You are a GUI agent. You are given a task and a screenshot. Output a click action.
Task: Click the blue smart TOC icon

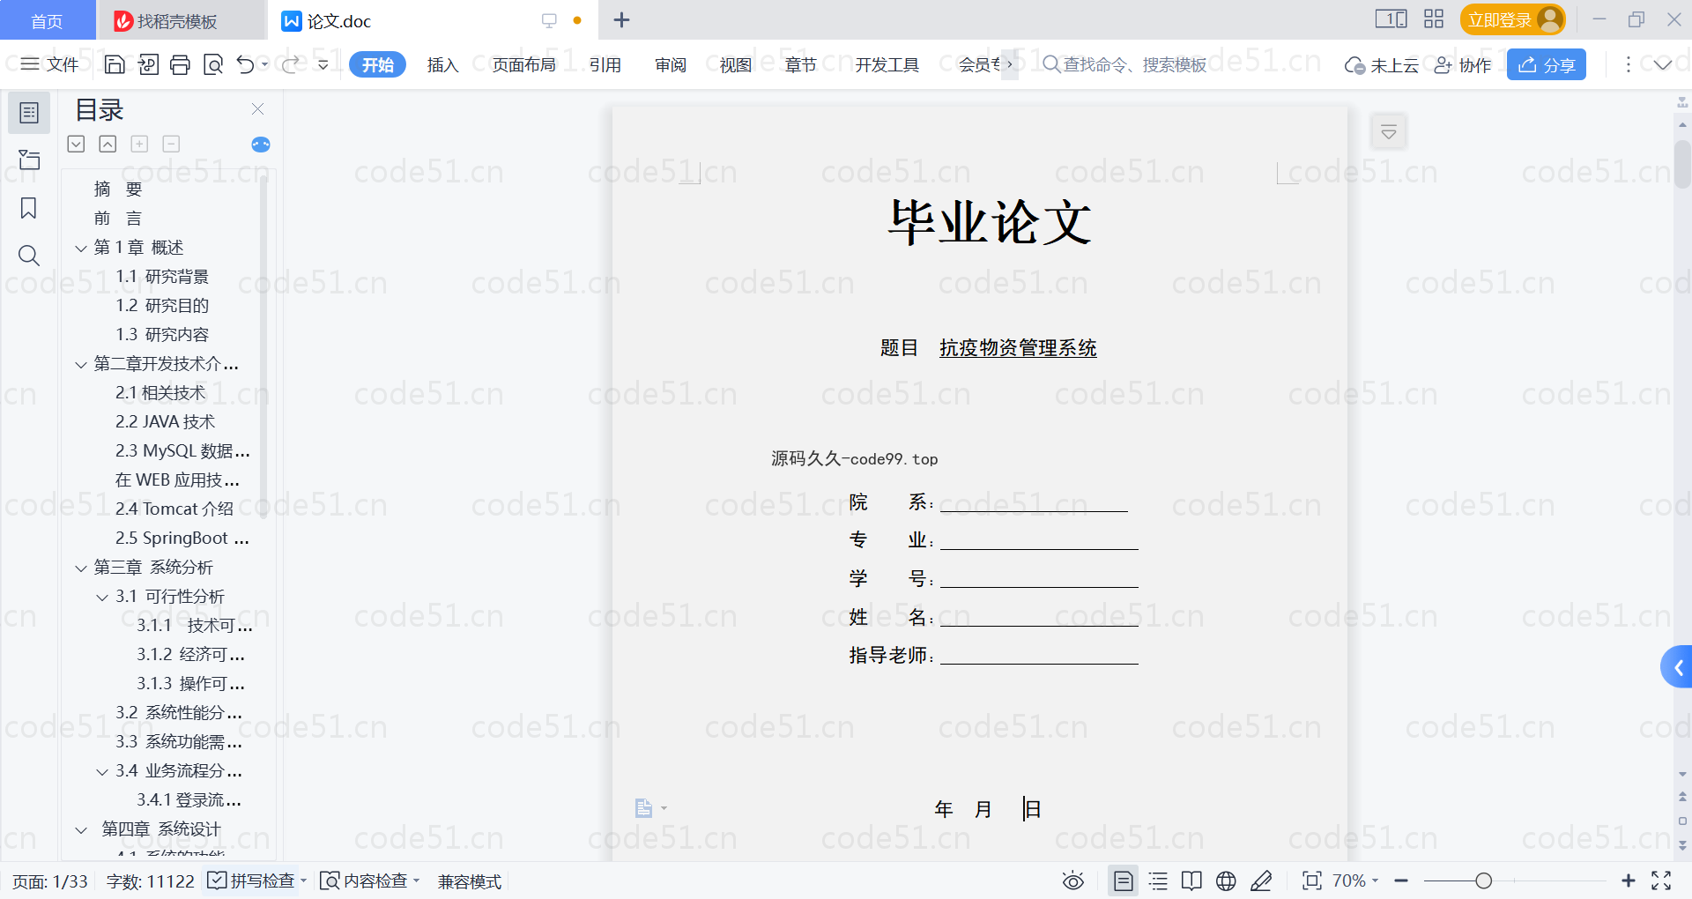coord(261,145)
